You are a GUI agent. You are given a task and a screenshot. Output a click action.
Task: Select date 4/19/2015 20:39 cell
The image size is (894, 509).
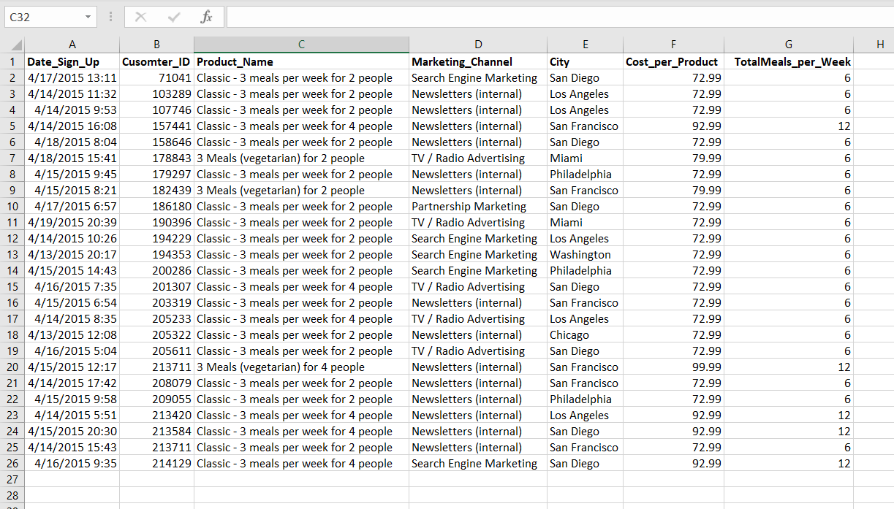(72, 223)
